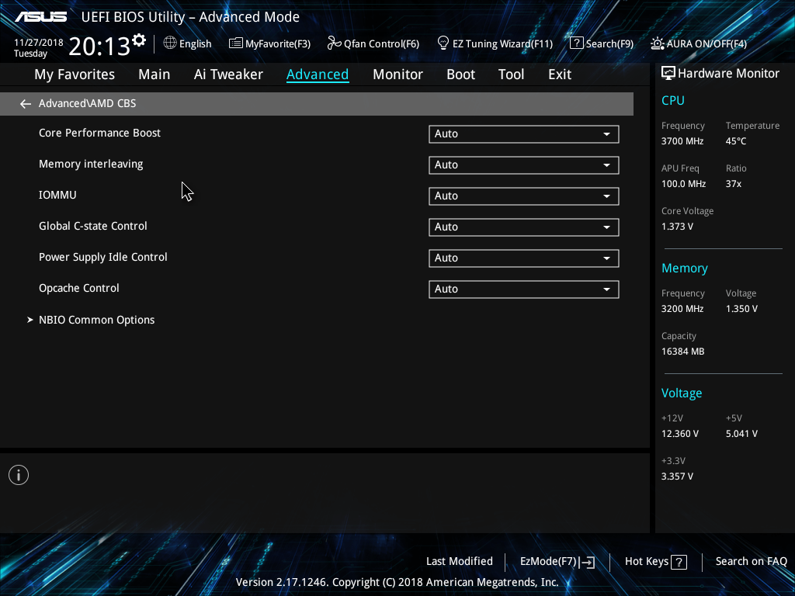
Task: Click Core Voltage value 1.373 V
Action: pyautogui.click(x=677, y=227)
